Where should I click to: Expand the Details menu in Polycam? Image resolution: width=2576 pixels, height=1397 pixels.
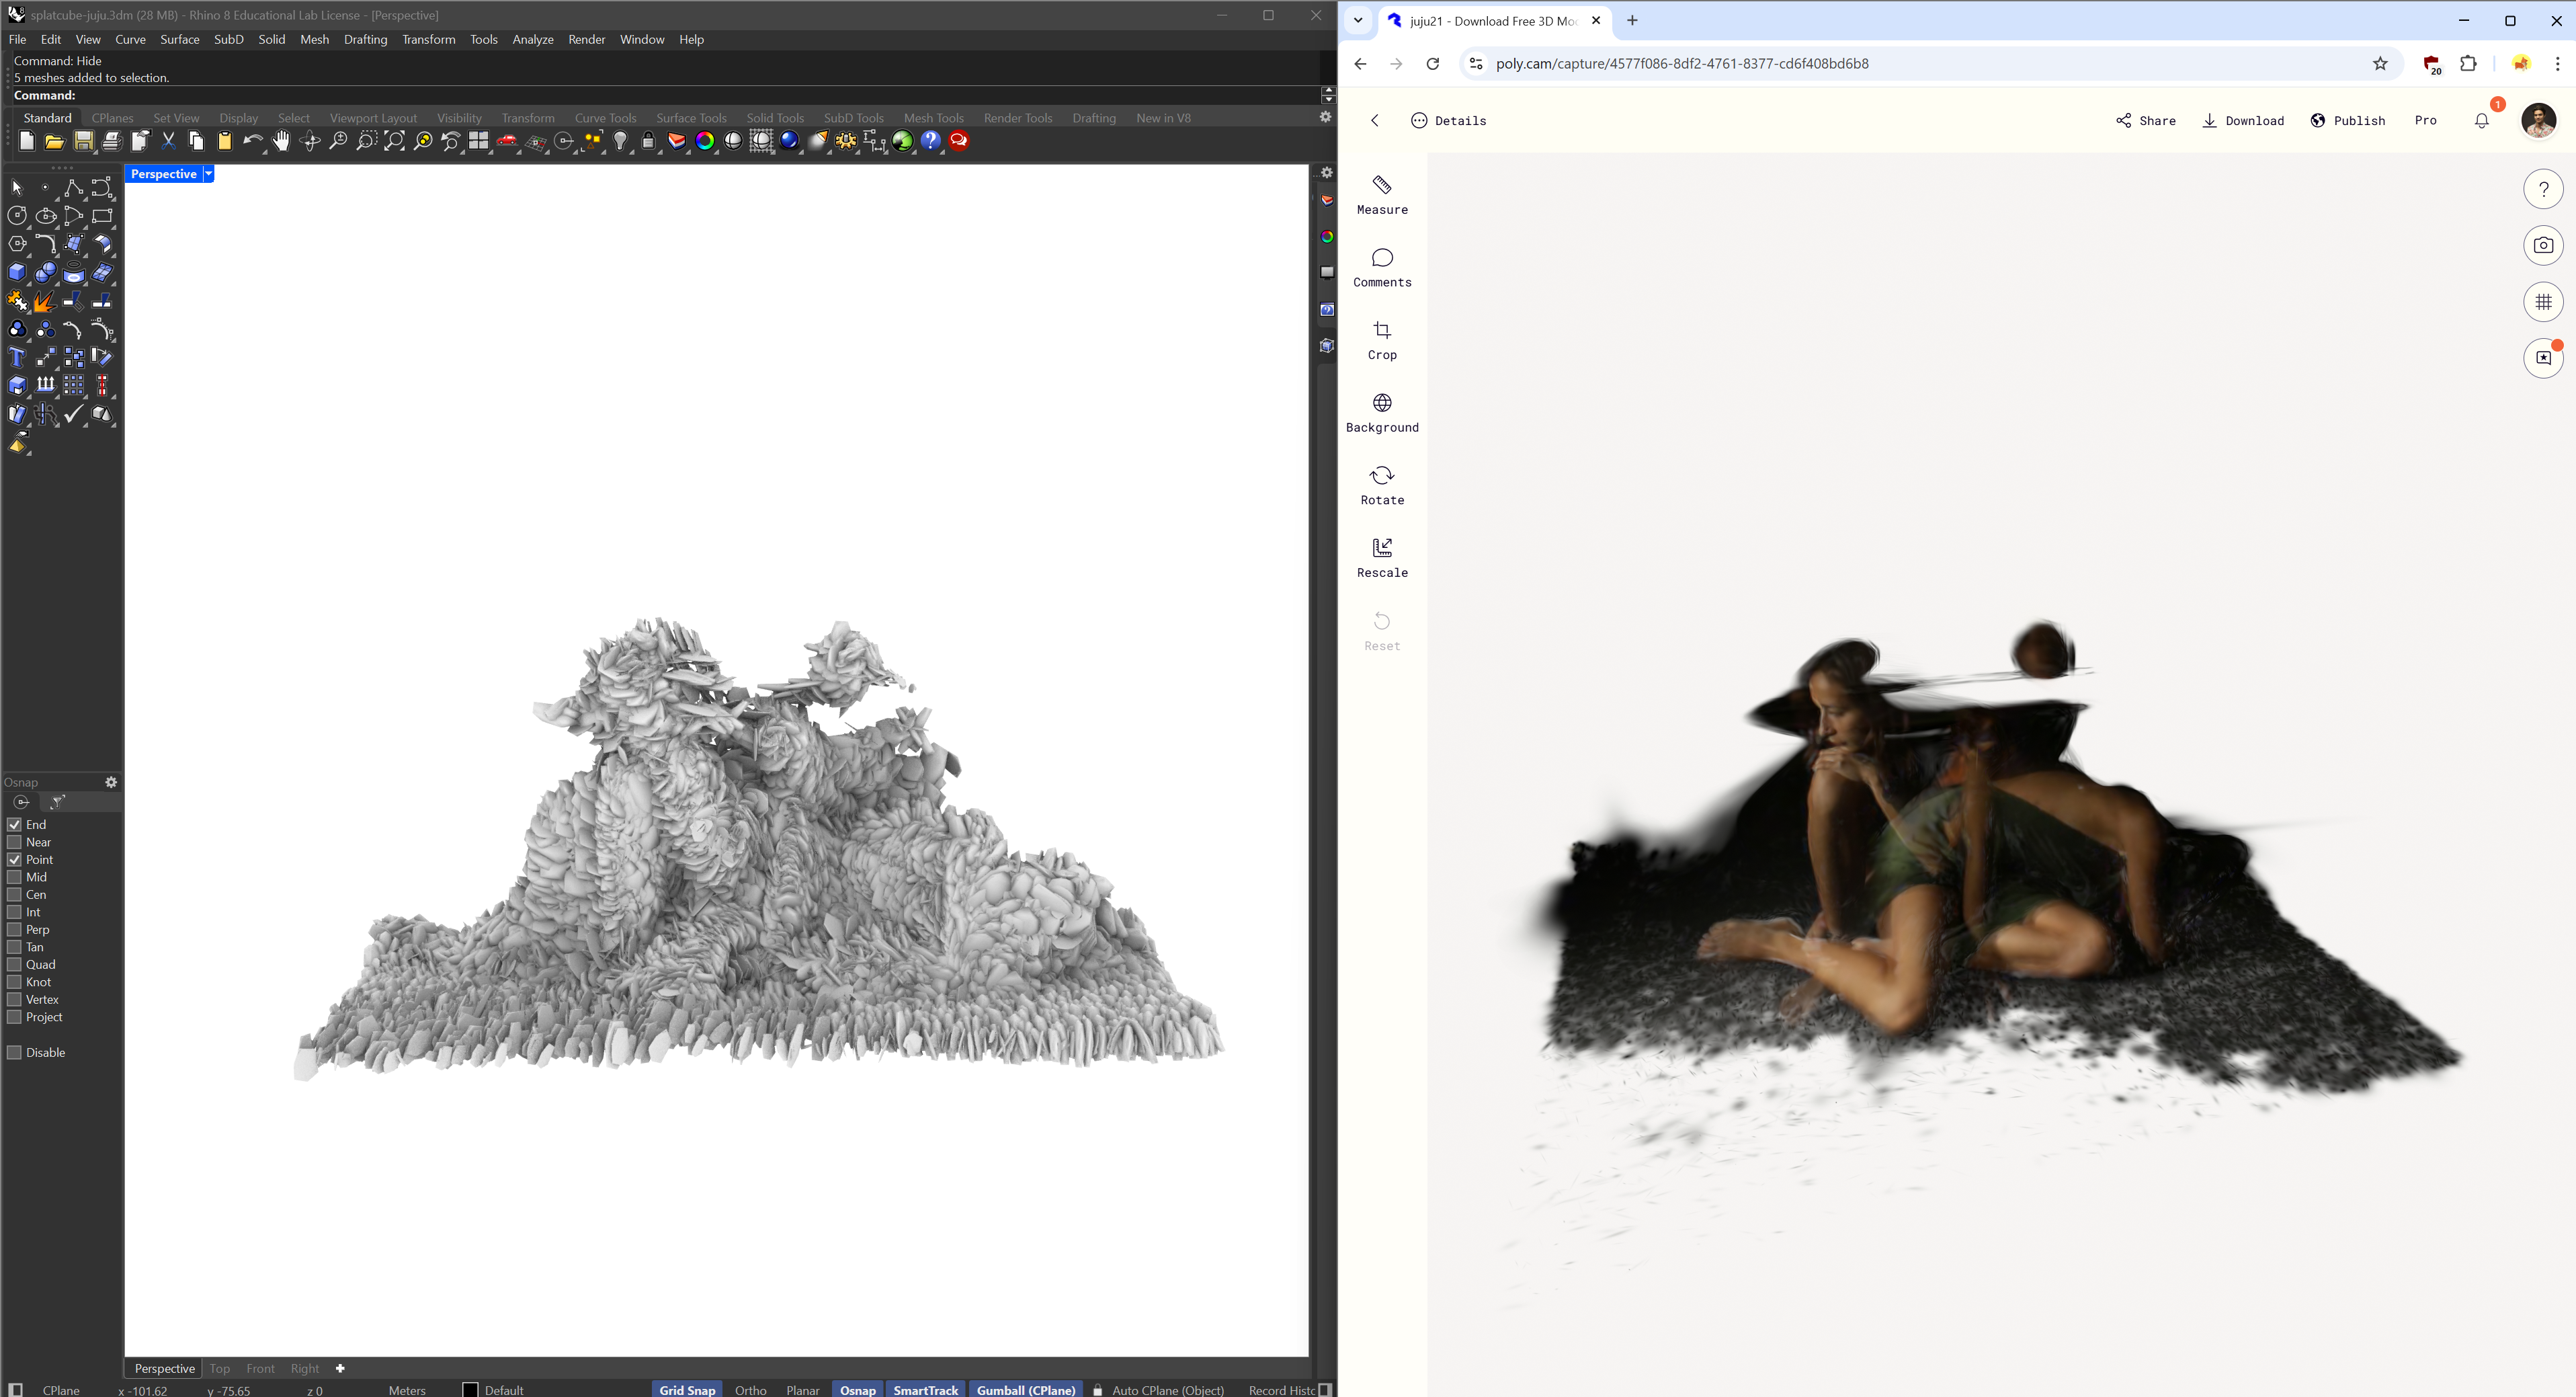click(x=1448, y=120)
